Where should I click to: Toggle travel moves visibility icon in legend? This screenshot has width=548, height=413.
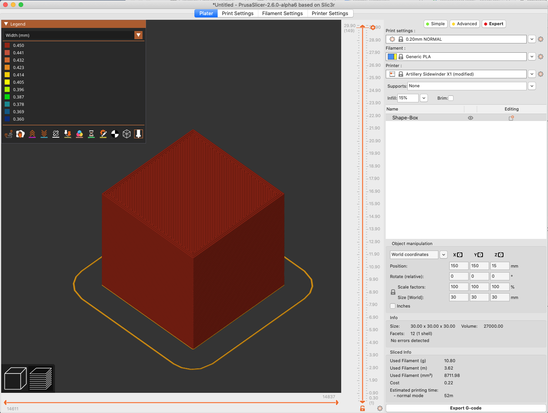9,134
